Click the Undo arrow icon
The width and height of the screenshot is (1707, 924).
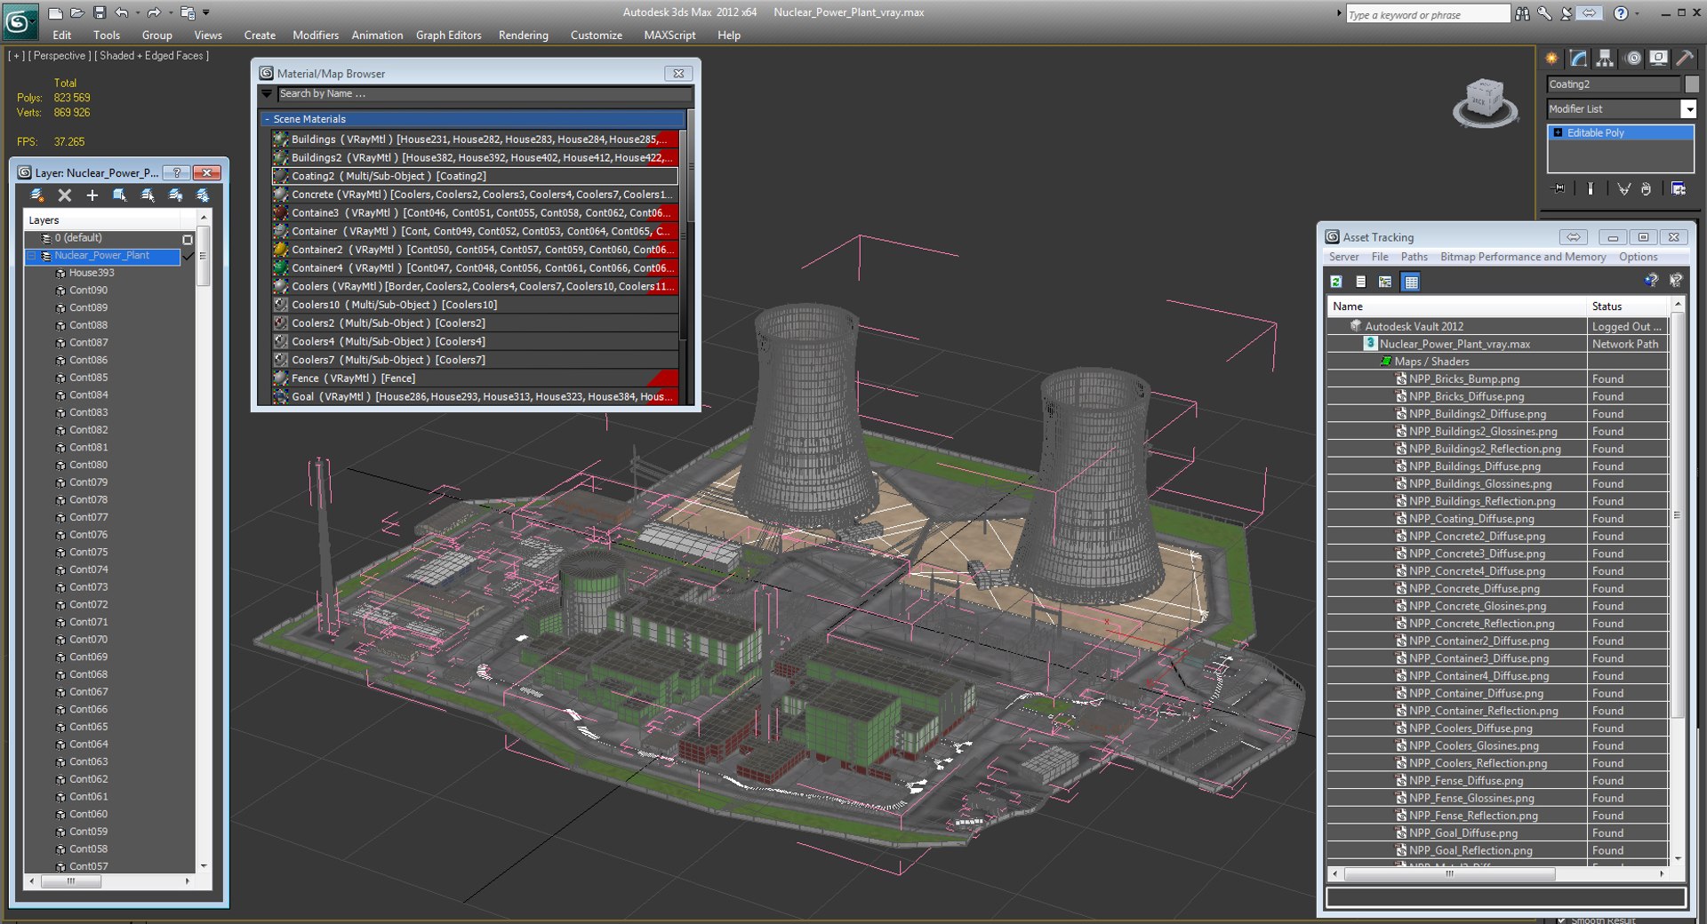click(x=122, y=13)
